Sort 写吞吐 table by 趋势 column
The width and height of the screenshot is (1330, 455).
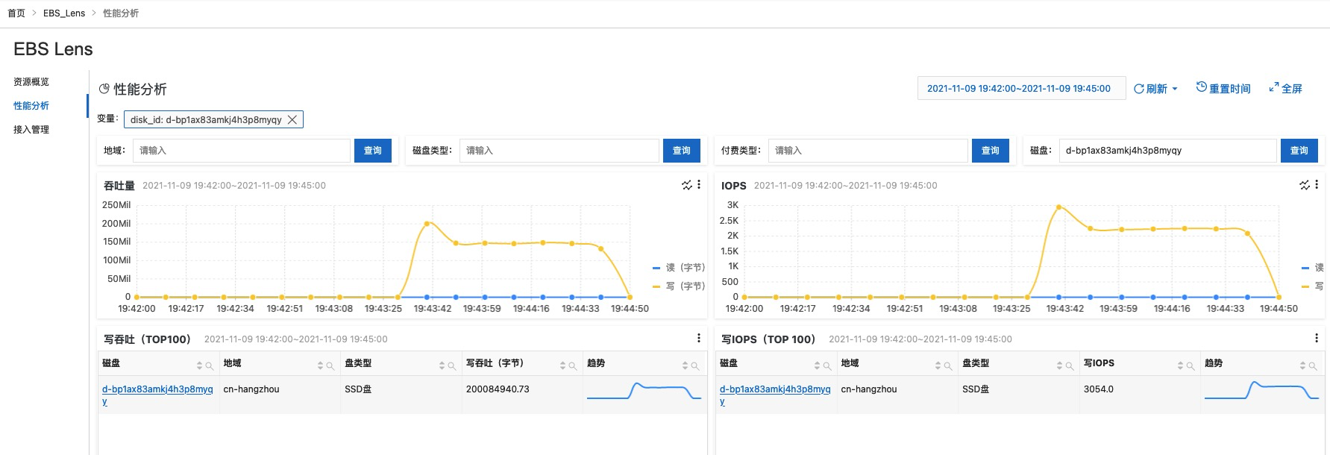coord(685,365)
